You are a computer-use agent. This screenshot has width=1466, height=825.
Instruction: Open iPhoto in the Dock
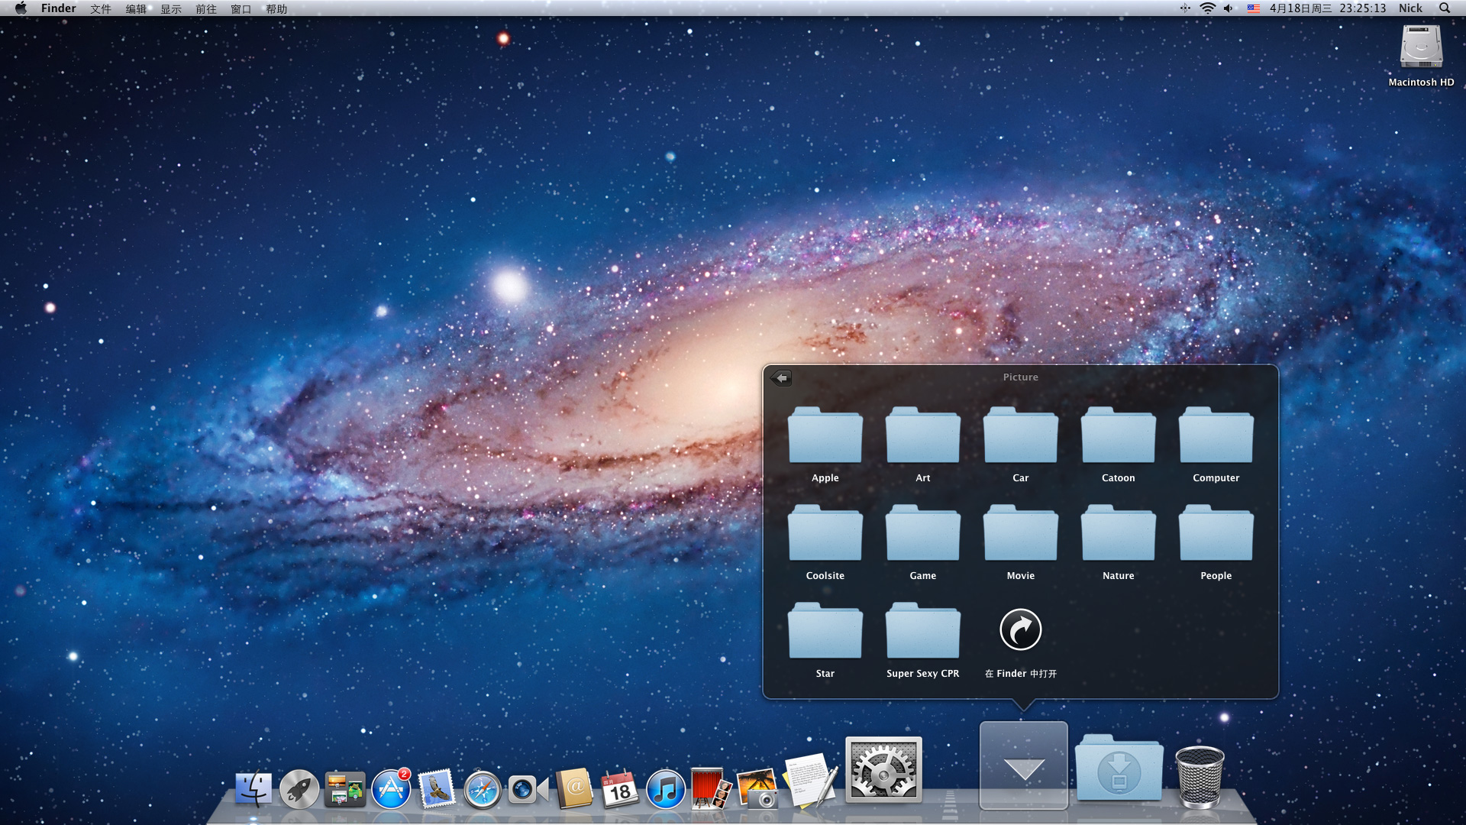click(757, 789)
